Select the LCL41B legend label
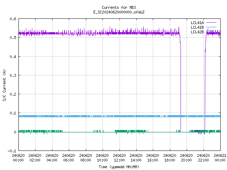Screen dimensions: 227x170 coord(197,27)
